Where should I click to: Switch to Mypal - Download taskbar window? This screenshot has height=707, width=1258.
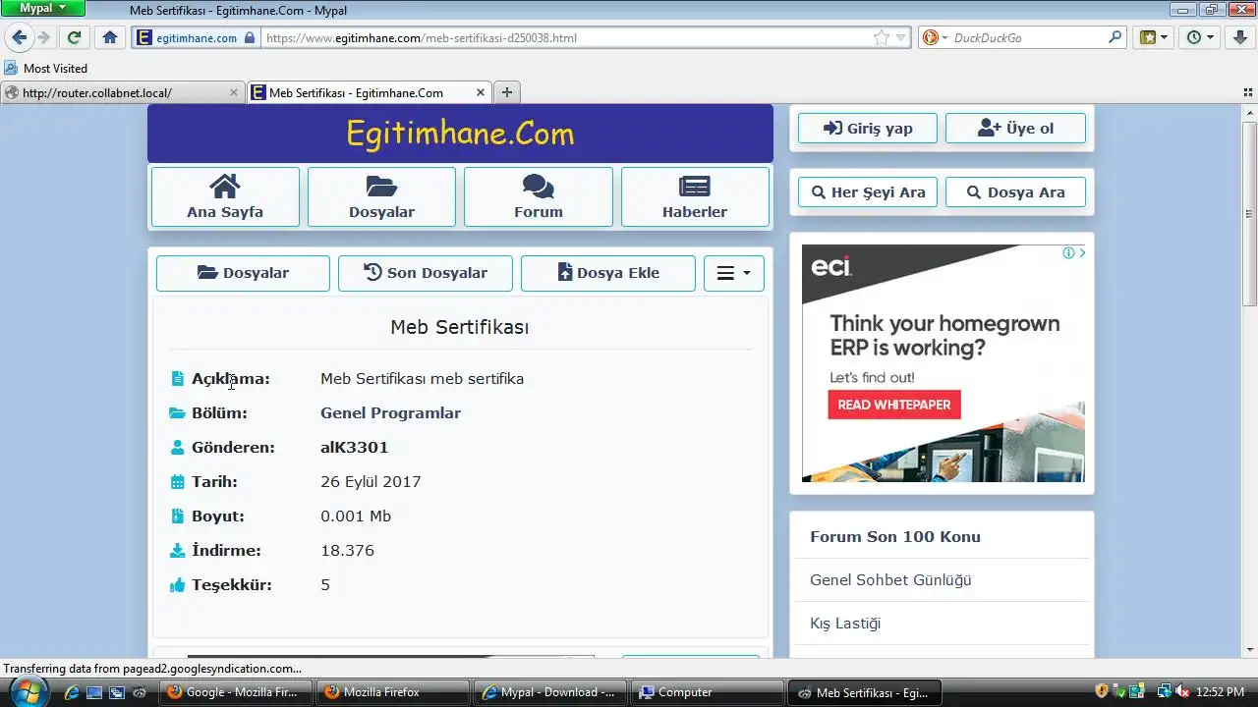coord(549,692)
